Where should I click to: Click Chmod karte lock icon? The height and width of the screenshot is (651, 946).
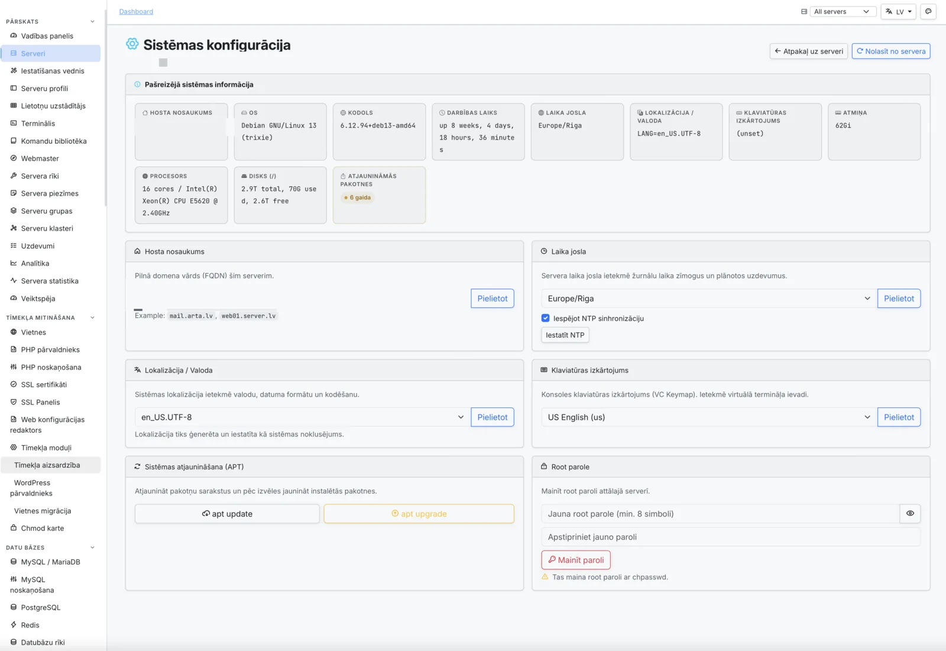[14, 528]
